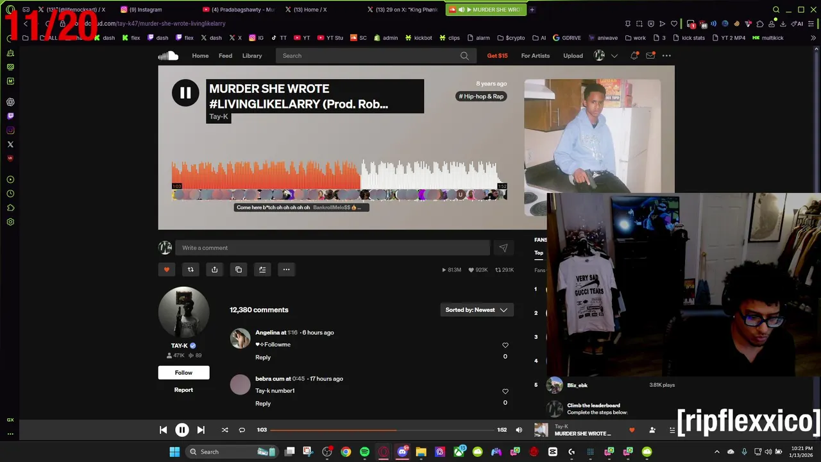This screenshot has height=462, width=821.
Task: Follow TAY-K
Action: [x=183, y=373]
